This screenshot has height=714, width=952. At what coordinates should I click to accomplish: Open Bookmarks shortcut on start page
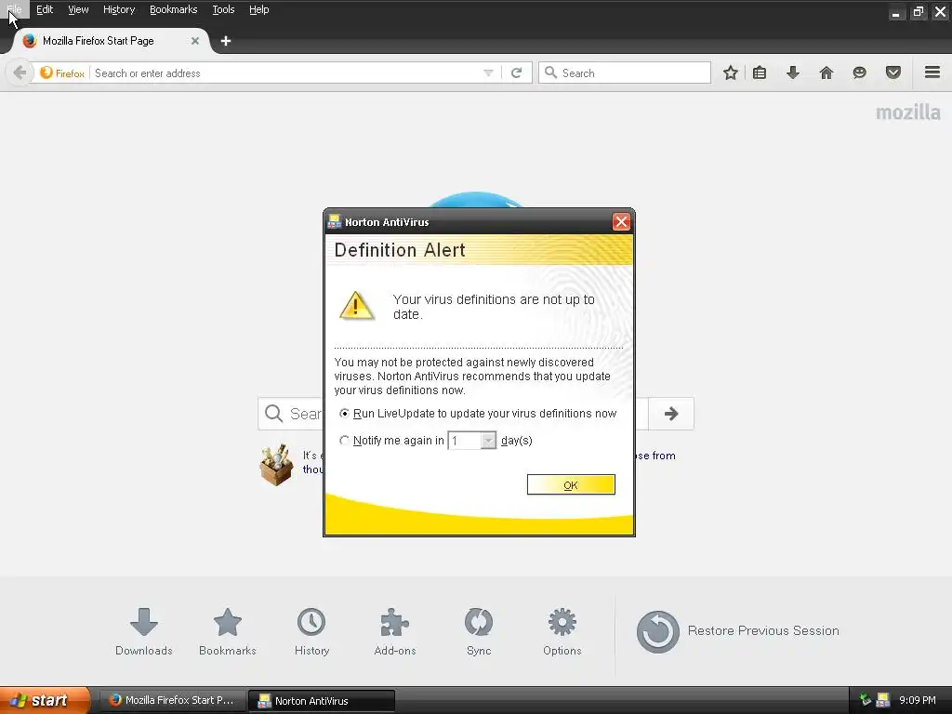pos(228,632)
